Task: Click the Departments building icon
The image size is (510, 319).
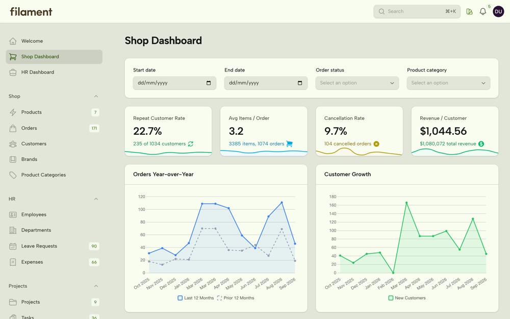Action: point(13,230)
